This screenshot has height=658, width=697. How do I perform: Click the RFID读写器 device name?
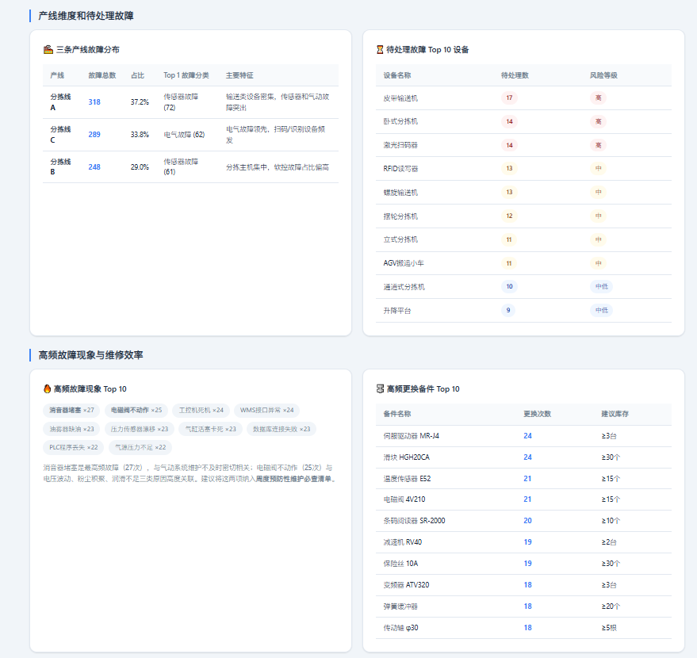coord(400,169)
